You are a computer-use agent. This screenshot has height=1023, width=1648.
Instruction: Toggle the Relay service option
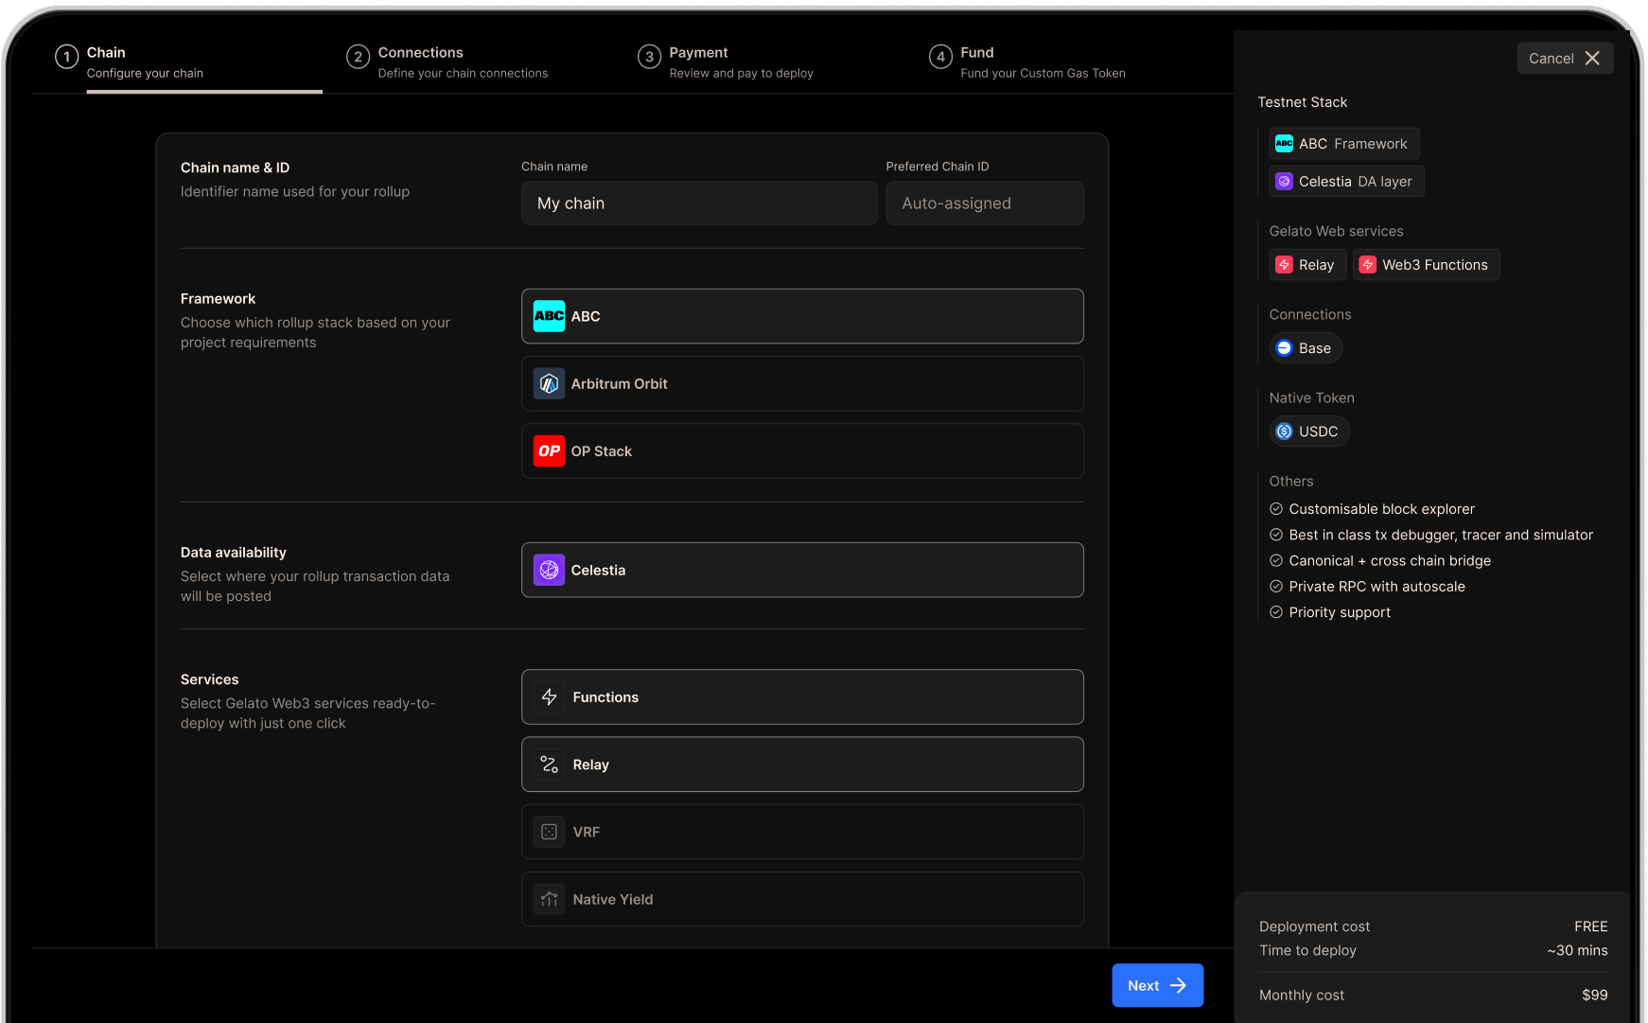tap(802, 765)
